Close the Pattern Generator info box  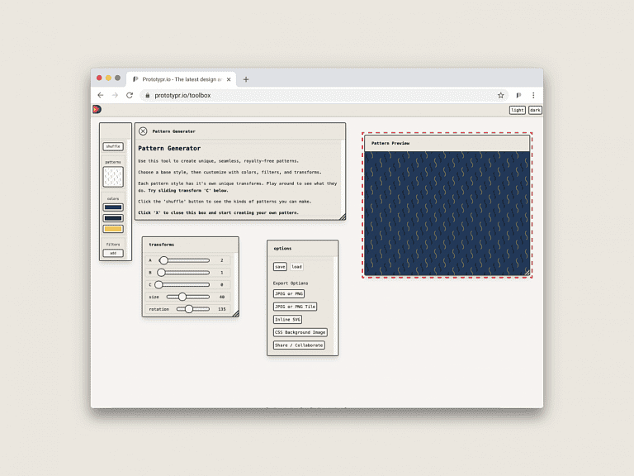[143, 131]
